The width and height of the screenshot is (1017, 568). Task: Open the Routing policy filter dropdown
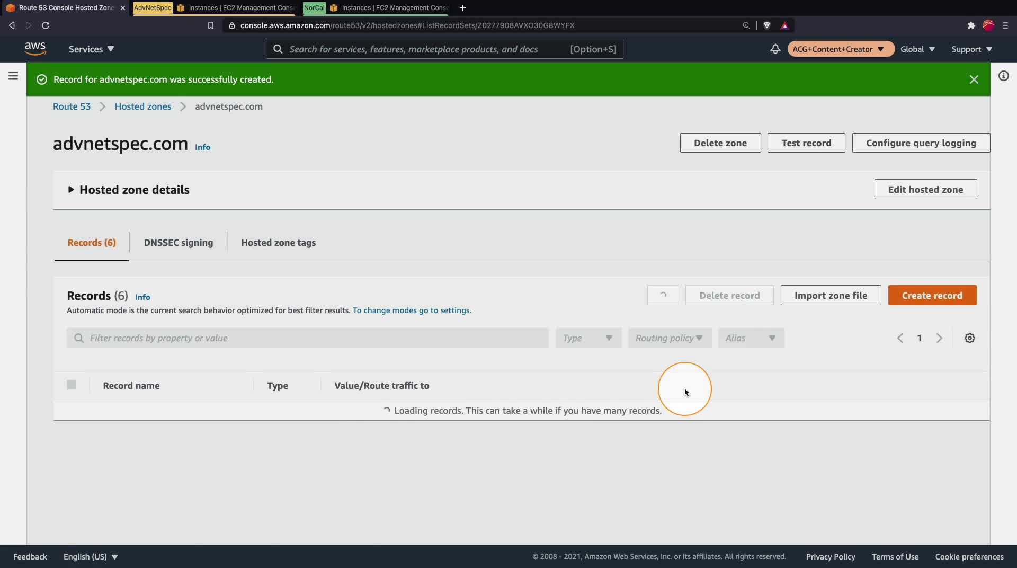coord(670,338)
